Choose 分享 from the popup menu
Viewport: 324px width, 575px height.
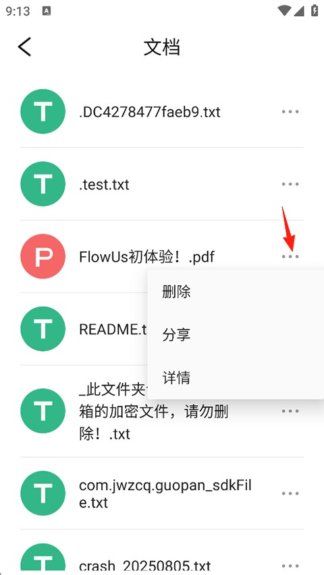[x=176, y=335]
